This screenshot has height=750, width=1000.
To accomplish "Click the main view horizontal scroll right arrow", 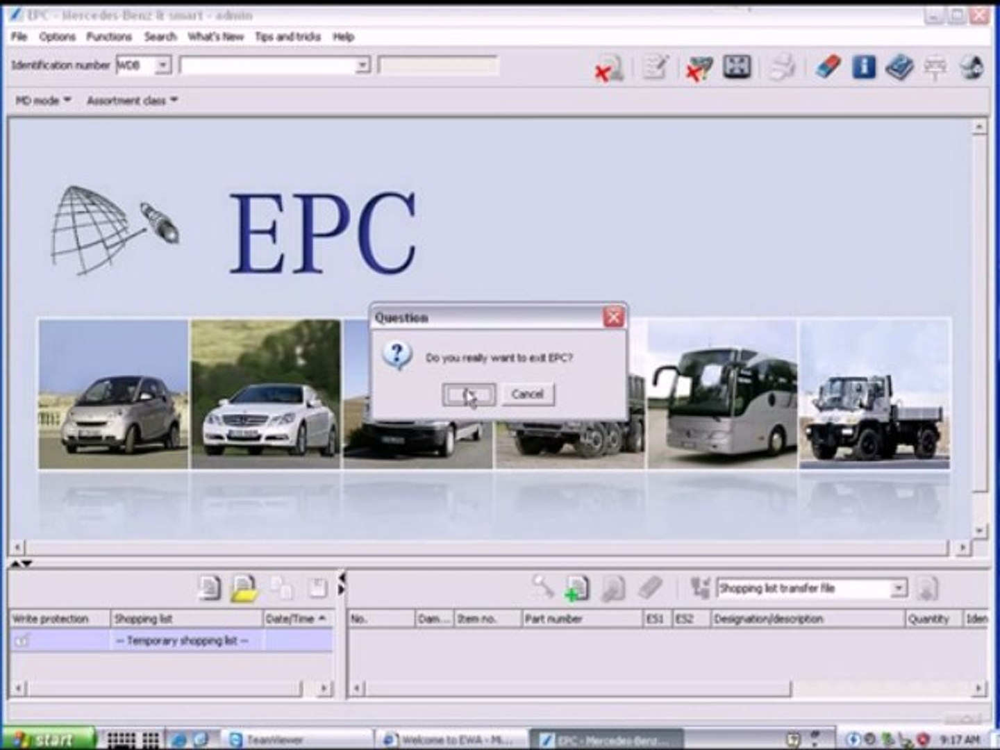I will coord(962,548).
